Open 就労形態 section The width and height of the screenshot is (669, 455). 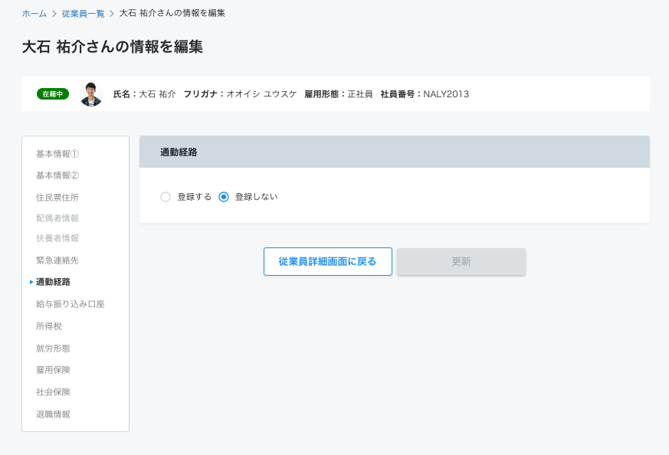(53, 349)
